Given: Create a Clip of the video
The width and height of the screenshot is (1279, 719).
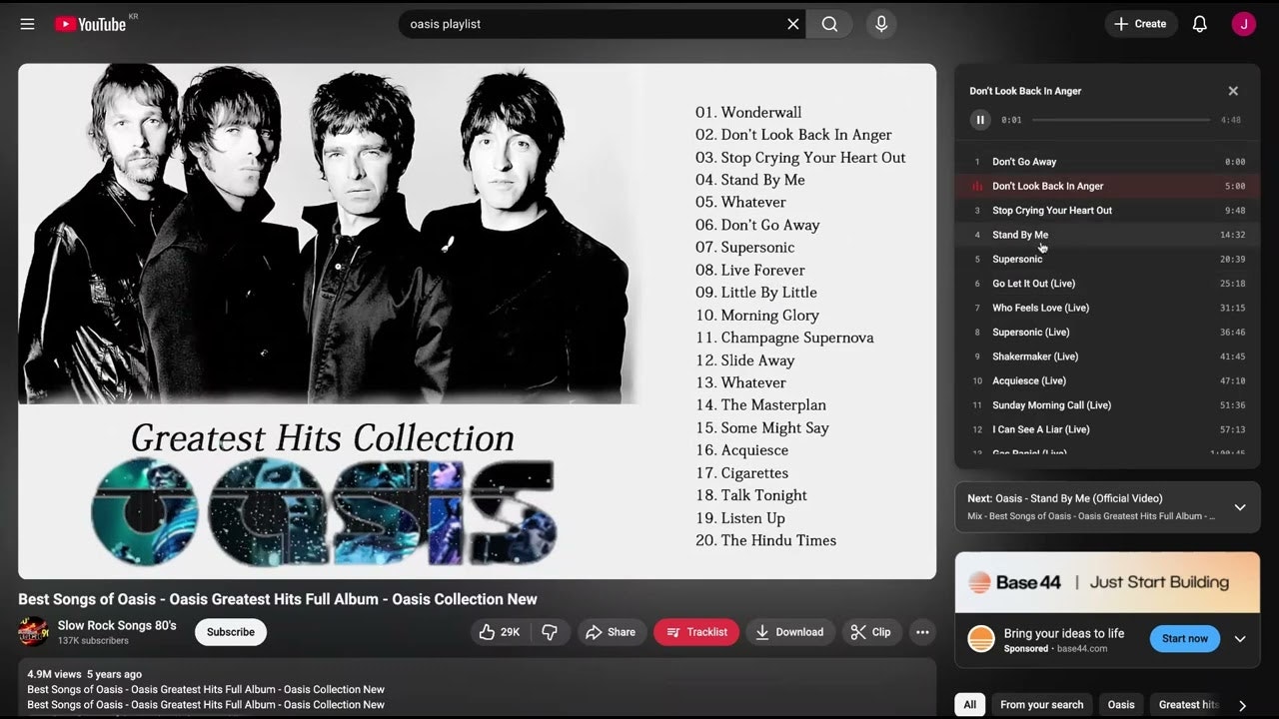Looking at the screenshot, I should 871,632.
